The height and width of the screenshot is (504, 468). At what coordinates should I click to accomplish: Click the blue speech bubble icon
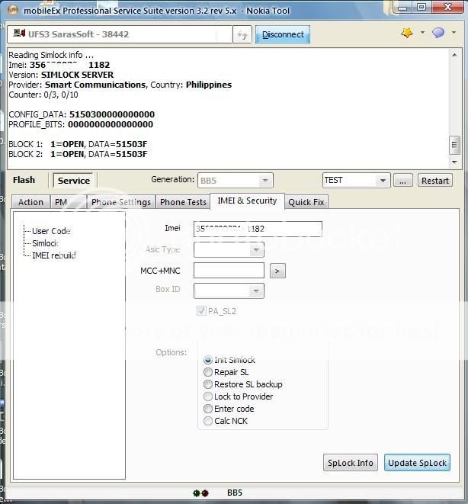pos(438,33)
